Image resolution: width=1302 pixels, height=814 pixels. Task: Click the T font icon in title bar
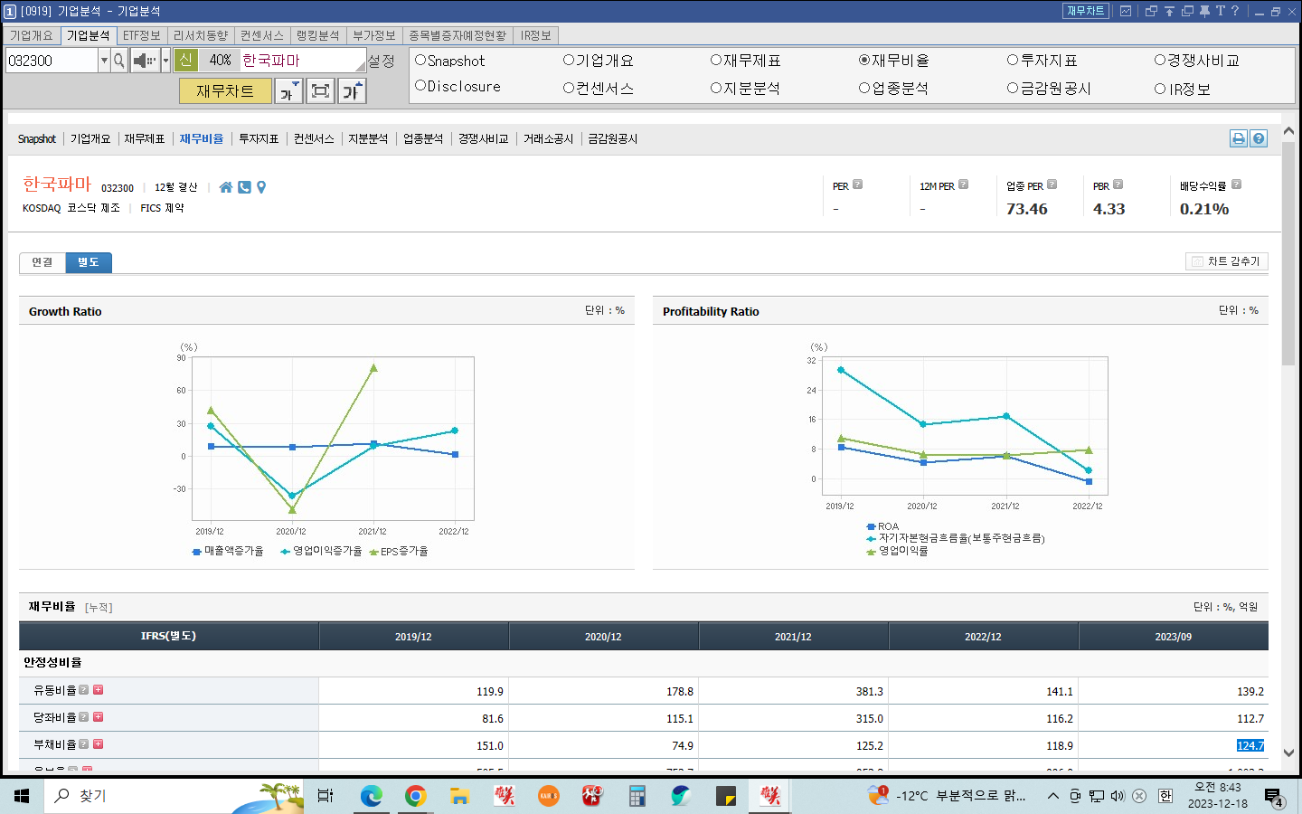tap(1220, 11)
